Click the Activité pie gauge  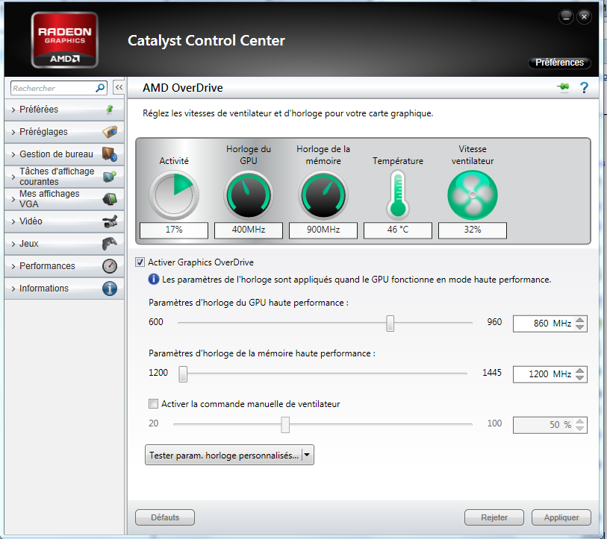click(174, 195)
